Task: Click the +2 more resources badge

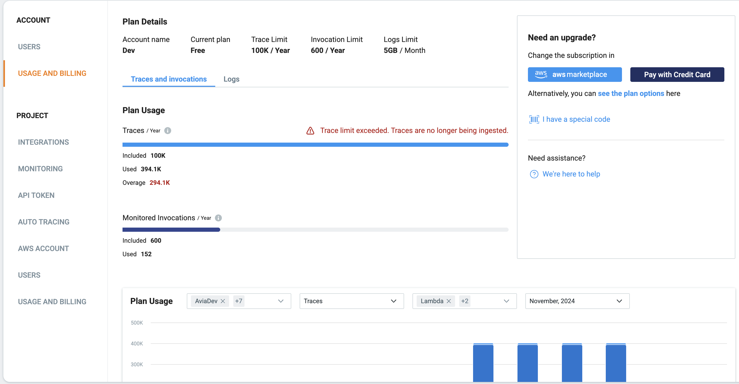Action: 465,301
